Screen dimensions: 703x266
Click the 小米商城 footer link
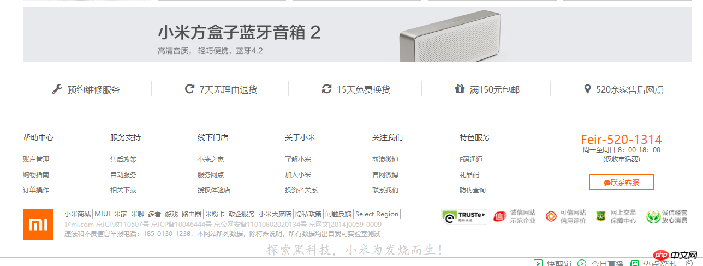pos(78,214)
